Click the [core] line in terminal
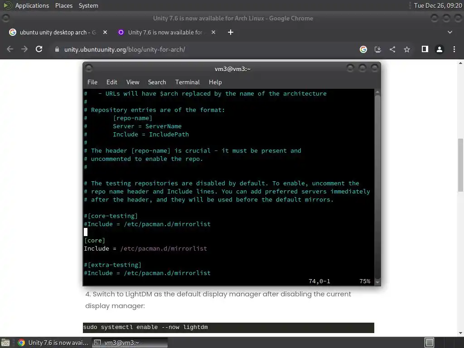The width and height of the screenshot is (464, 348). point(94,240)
